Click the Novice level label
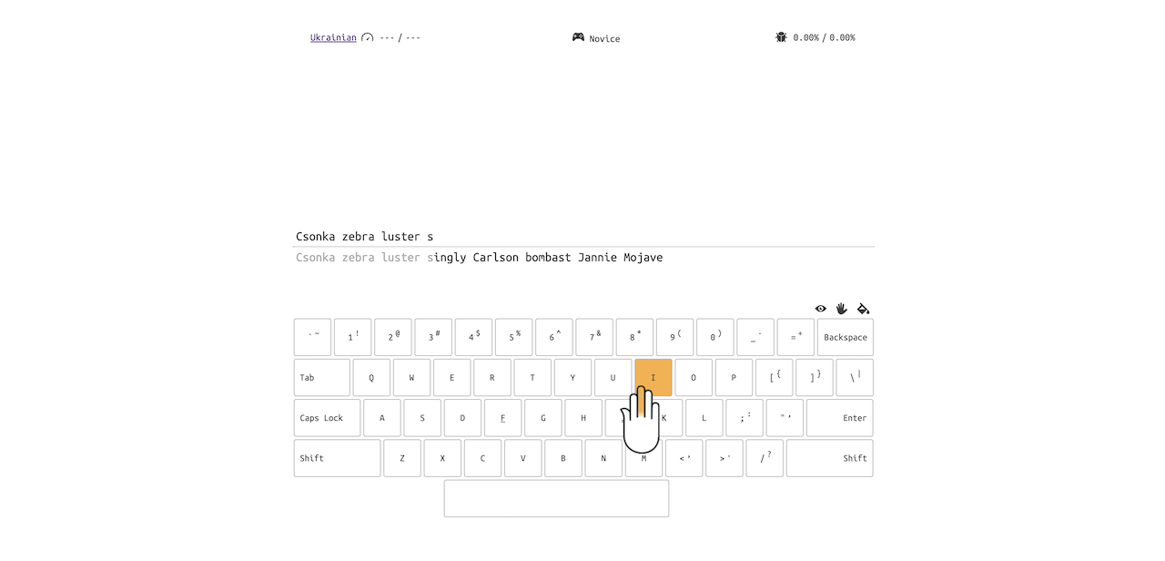 [x=606, y=38]
